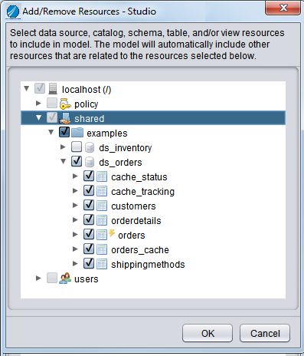The image size is (304, 356).
Task: Select the cache_status label
Action: [139, 177]
